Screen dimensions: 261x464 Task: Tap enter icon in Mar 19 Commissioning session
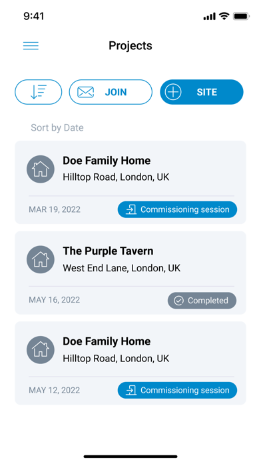131,209
